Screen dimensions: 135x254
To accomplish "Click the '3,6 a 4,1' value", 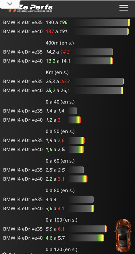I will tap(55, 209).
